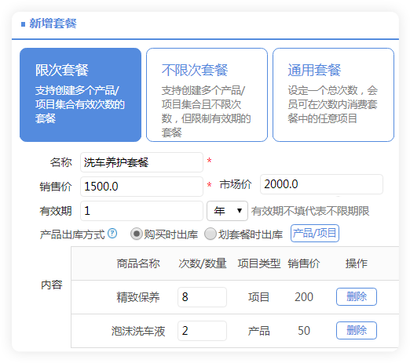Click the 销售价 column header in table

(x=304, y=263)
